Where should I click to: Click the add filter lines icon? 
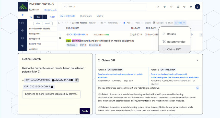pos(31,17)
